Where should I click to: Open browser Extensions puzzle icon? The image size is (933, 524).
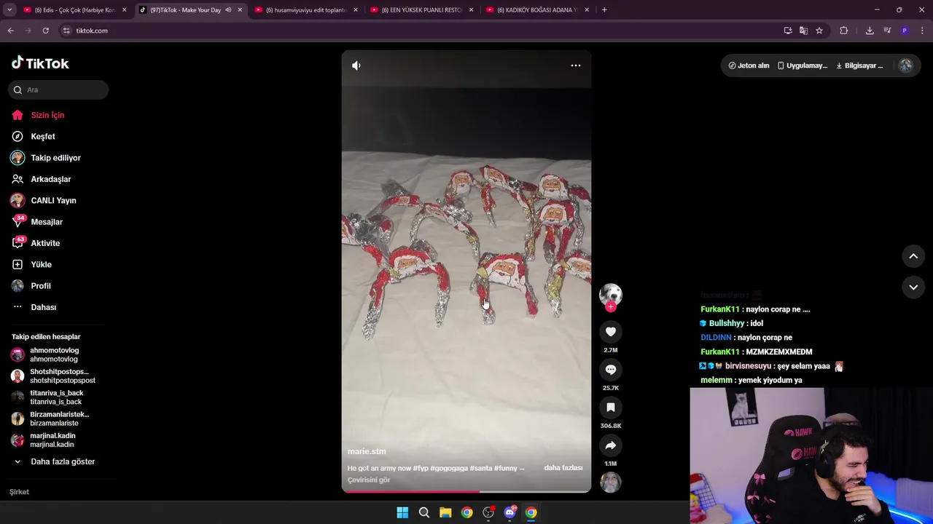click(x=844, y=31)
